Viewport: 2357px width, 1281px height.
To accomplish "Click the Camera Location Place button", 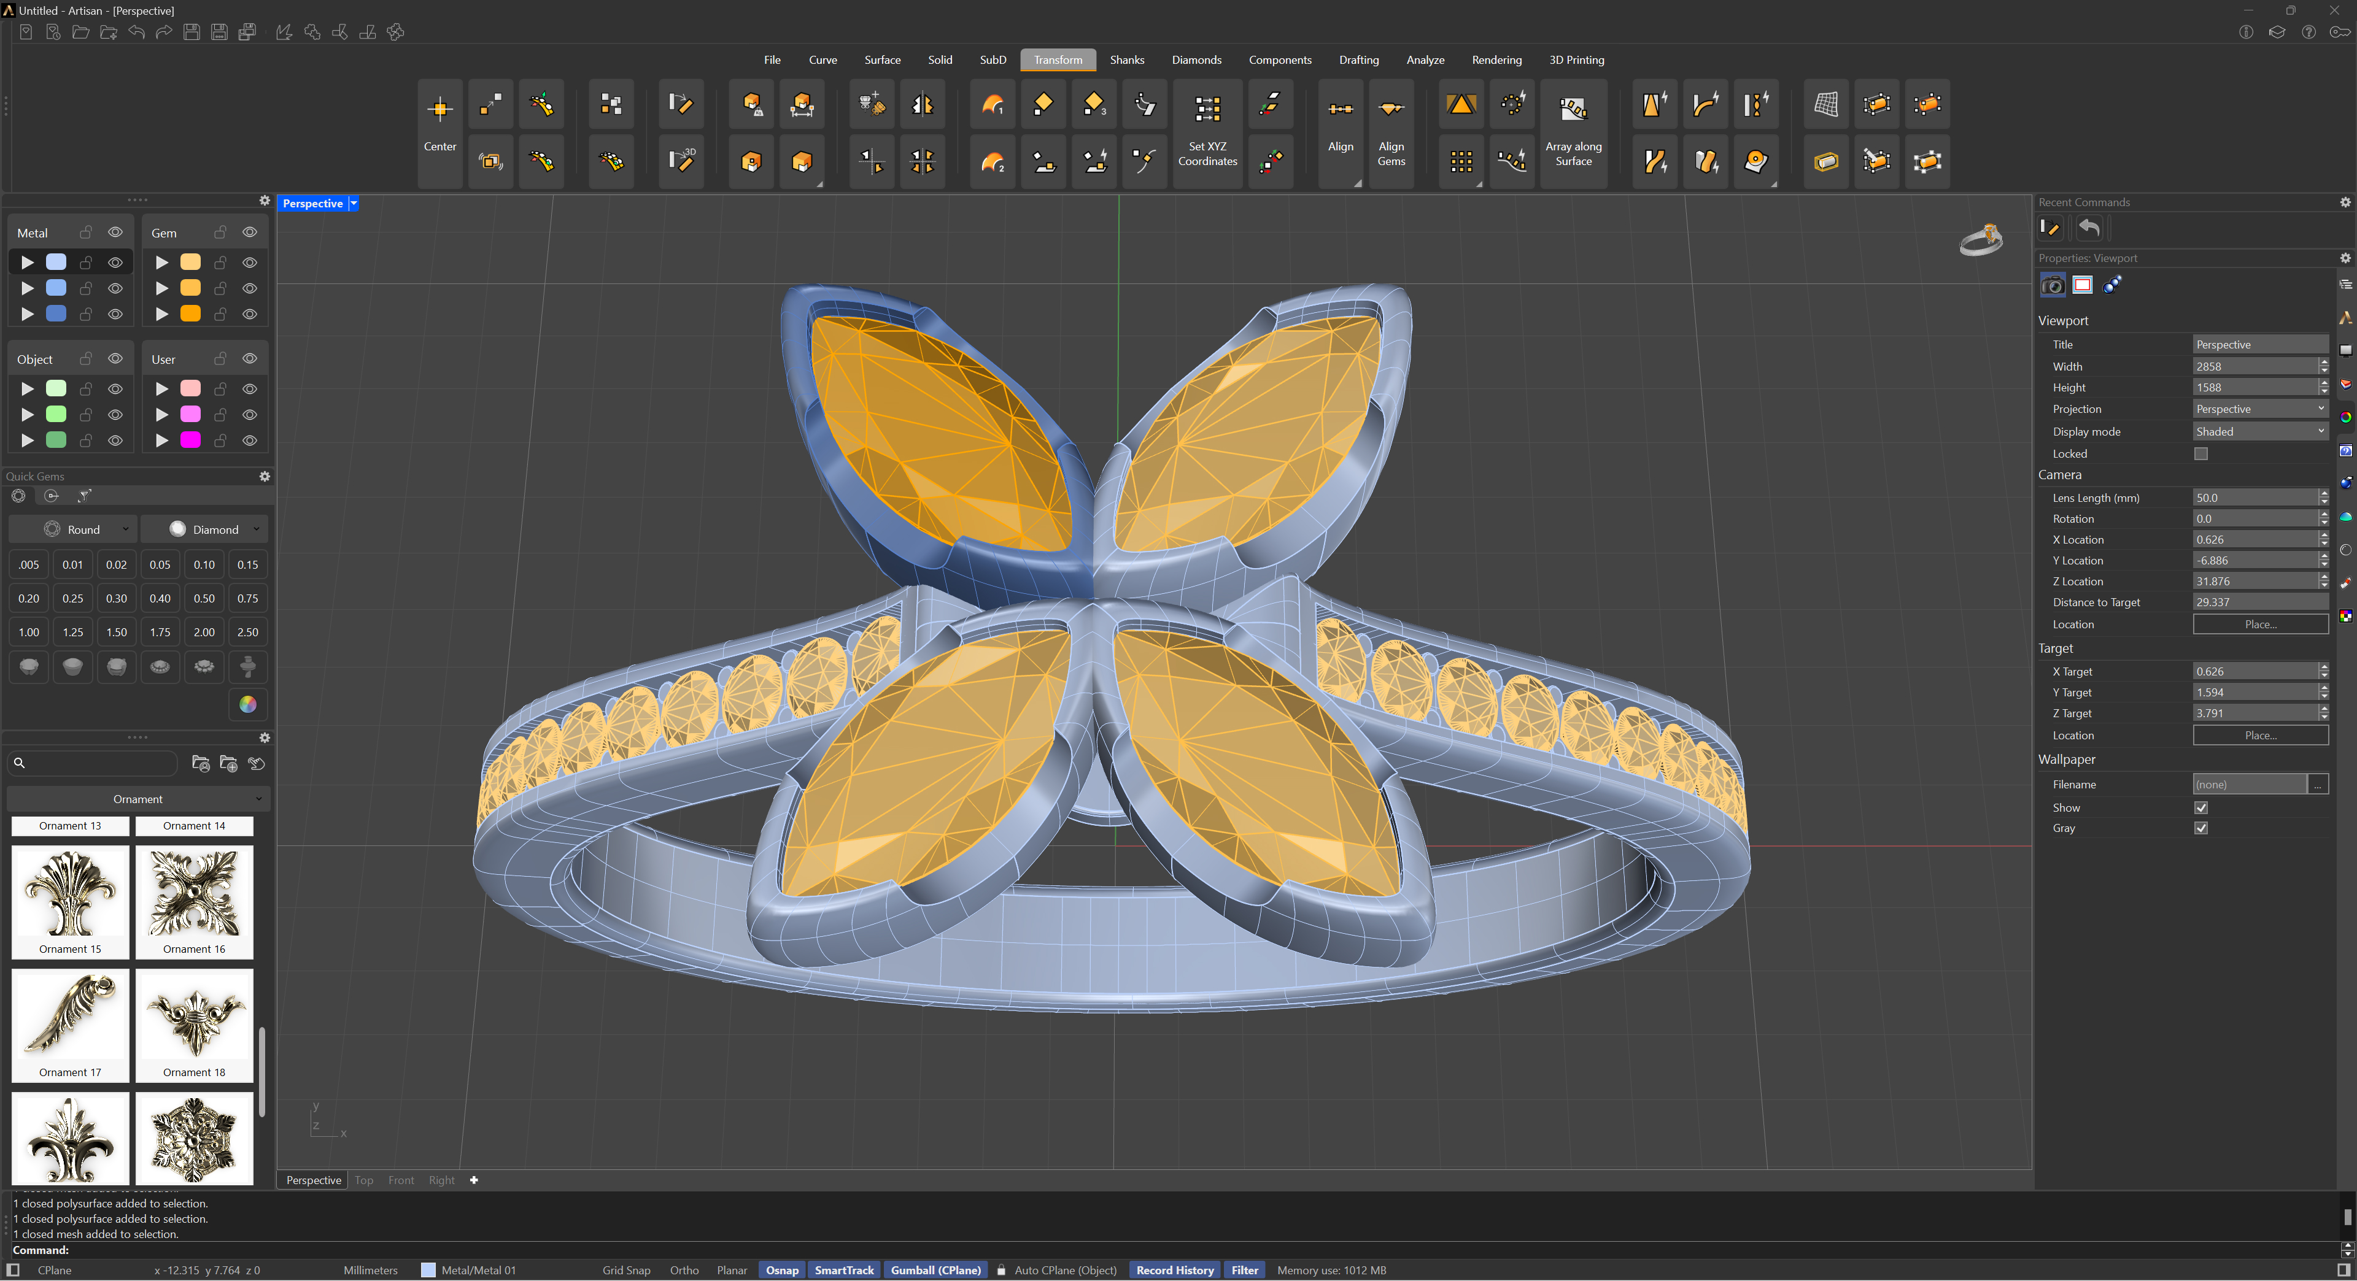I will (2260, 625).
